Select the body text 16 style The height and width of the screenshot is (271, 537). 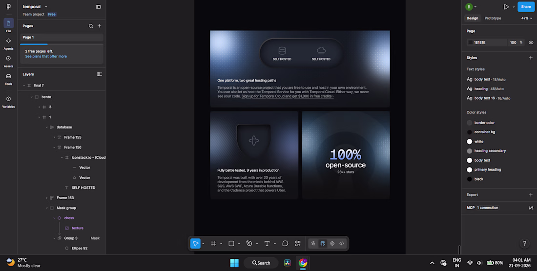[x=488, y=98]
